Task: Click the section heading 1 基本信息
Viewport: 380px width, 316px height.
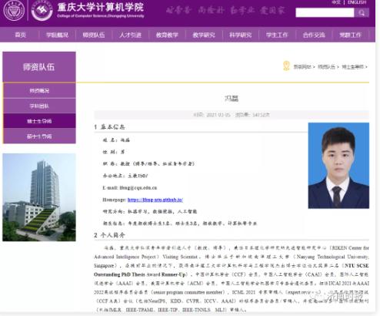Action: click(109, 127)
